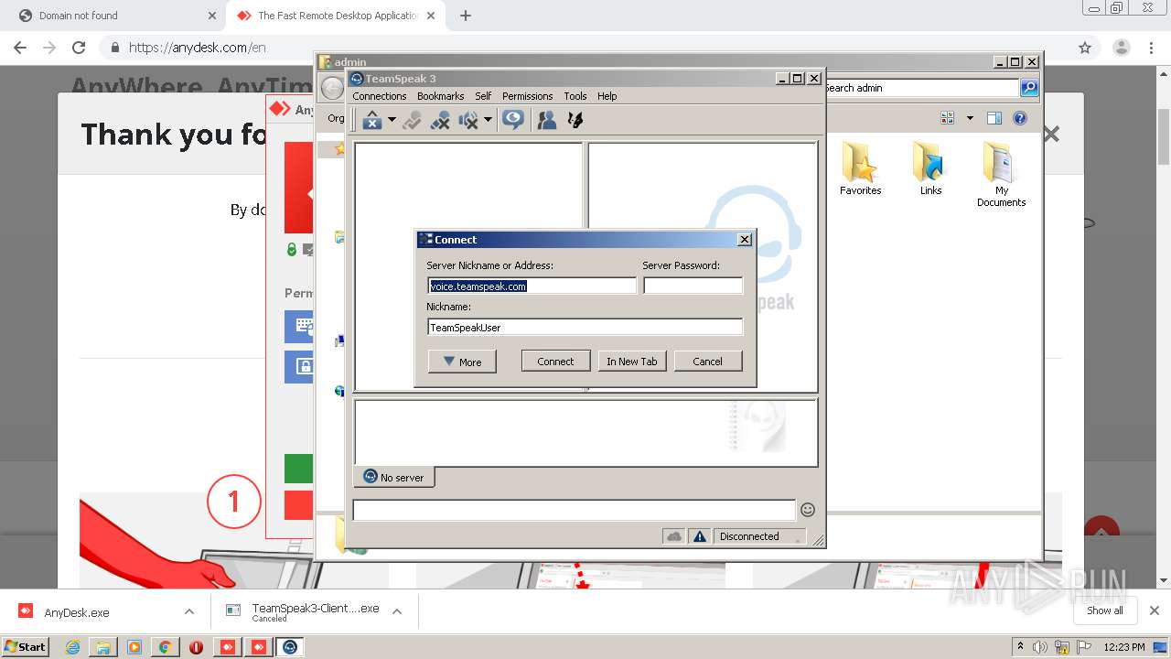Toggle the Mute Speakers toolbar icon
This screenshot has height=659, width=1171.
468,120
